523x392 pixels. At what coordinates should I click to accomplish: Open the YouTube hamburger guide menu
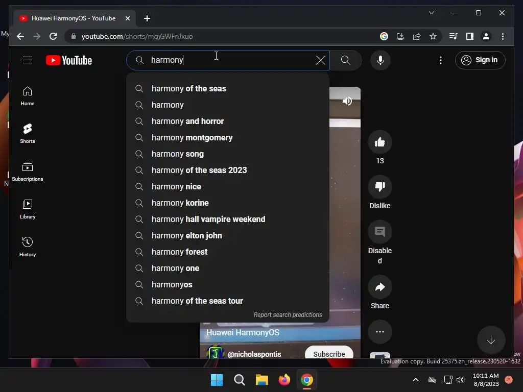[28, 60]
